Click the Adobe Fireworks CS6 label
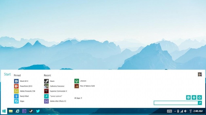 click(28, 91)
